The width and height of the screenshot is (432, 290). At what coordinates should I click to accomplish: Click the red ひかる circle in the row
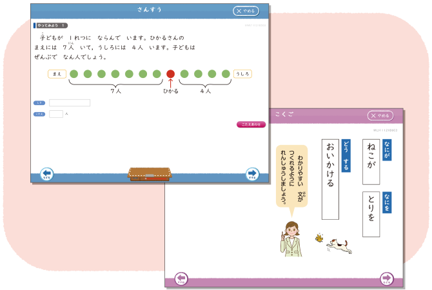click(170, 74)
